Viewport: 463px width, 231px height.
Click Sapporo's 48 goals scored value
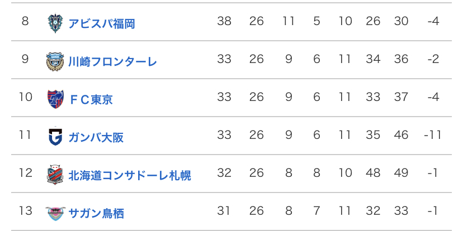pyautogui.click(x=373, y=173)
